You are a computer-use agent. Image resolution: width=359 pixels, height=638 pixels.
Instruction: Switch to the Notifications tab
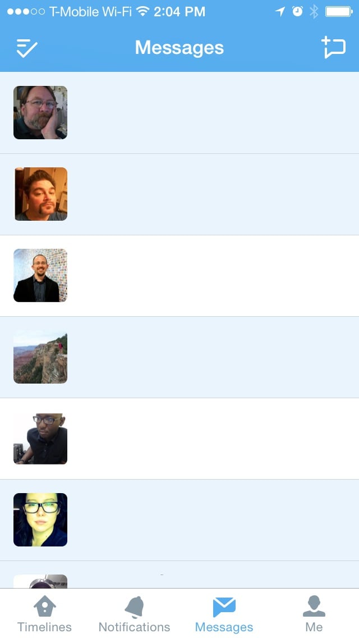[x=134, y=613]
